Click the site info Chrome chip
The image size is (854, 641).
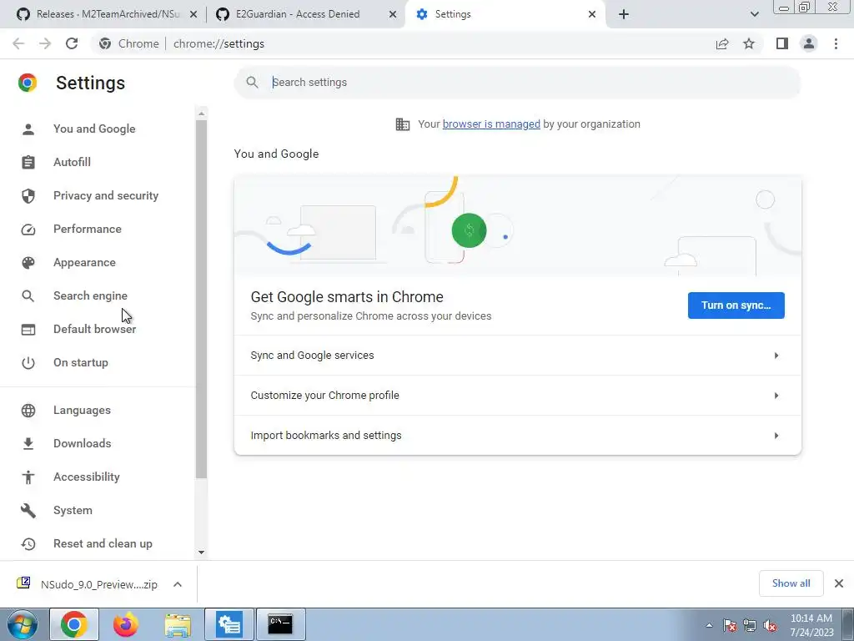coord(129,43)
